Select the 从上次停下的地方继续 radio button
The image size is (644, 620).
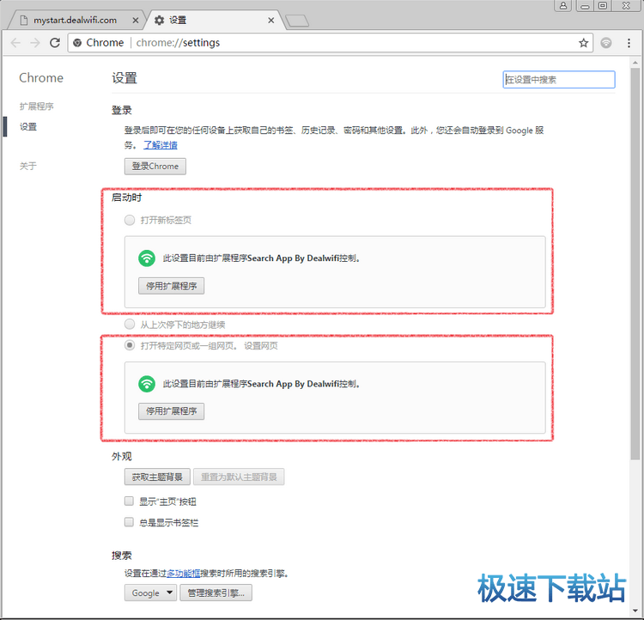click(130, 325)
